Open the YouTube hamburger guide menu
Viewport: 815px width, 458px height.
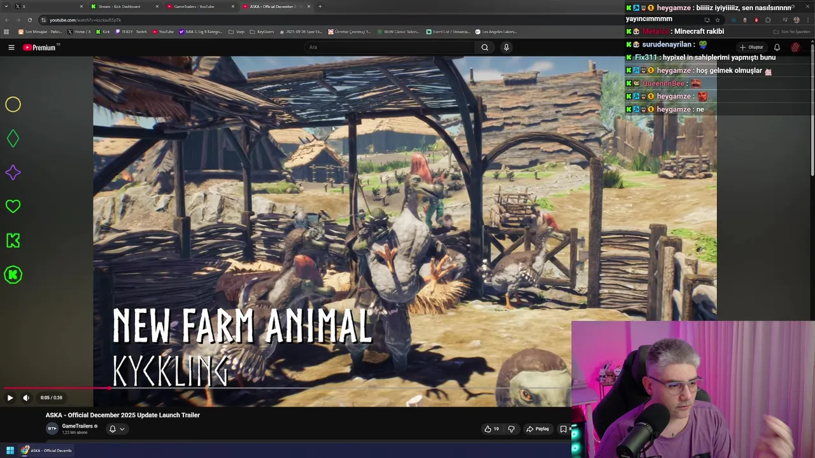click(x=11, y=47)
